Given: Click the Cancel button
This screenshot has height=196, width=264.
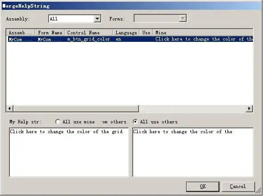Looking at the screenshot, I should coord(238,187).
